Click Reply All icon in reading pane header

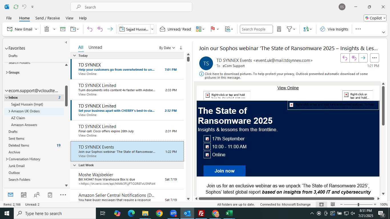[354, 58]
